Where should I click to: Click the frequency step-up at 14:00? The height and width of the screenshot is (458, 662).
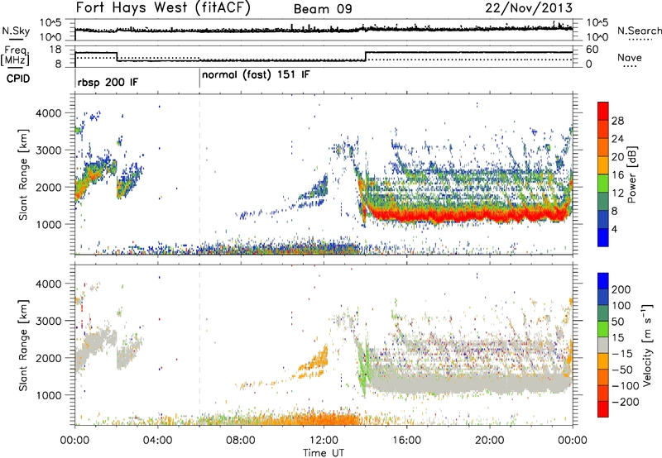pyautogui.click(x=366, y=56)
